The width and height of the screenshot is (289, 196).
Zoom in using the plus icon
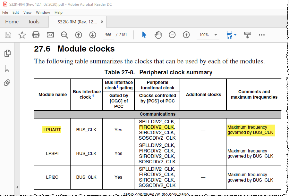point(186,35)
